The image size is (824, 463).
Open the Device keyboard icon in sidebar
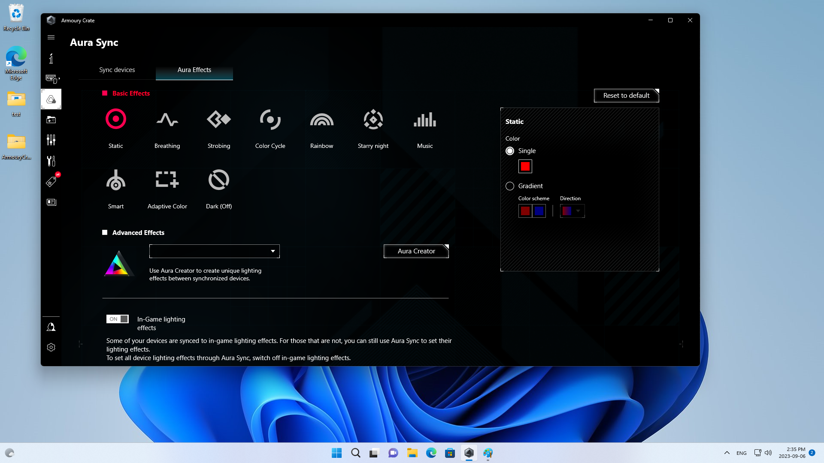point(51,78)
